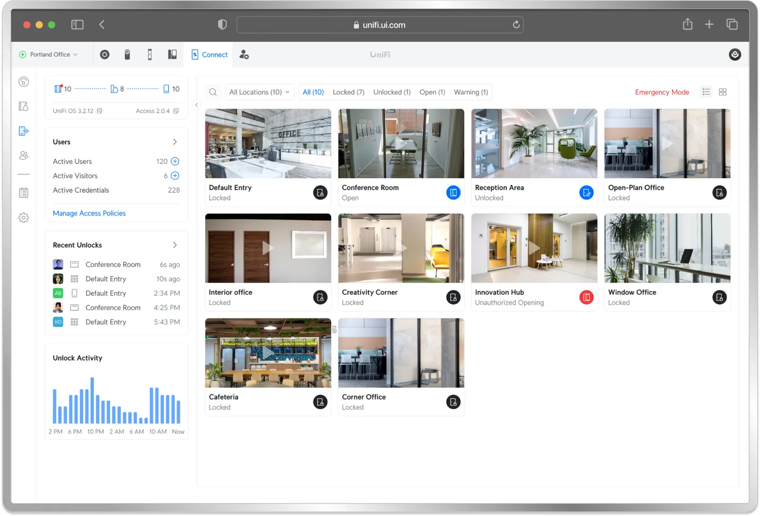
Task: Toggle the Cafeteria lock button
Action: (320, 402)
